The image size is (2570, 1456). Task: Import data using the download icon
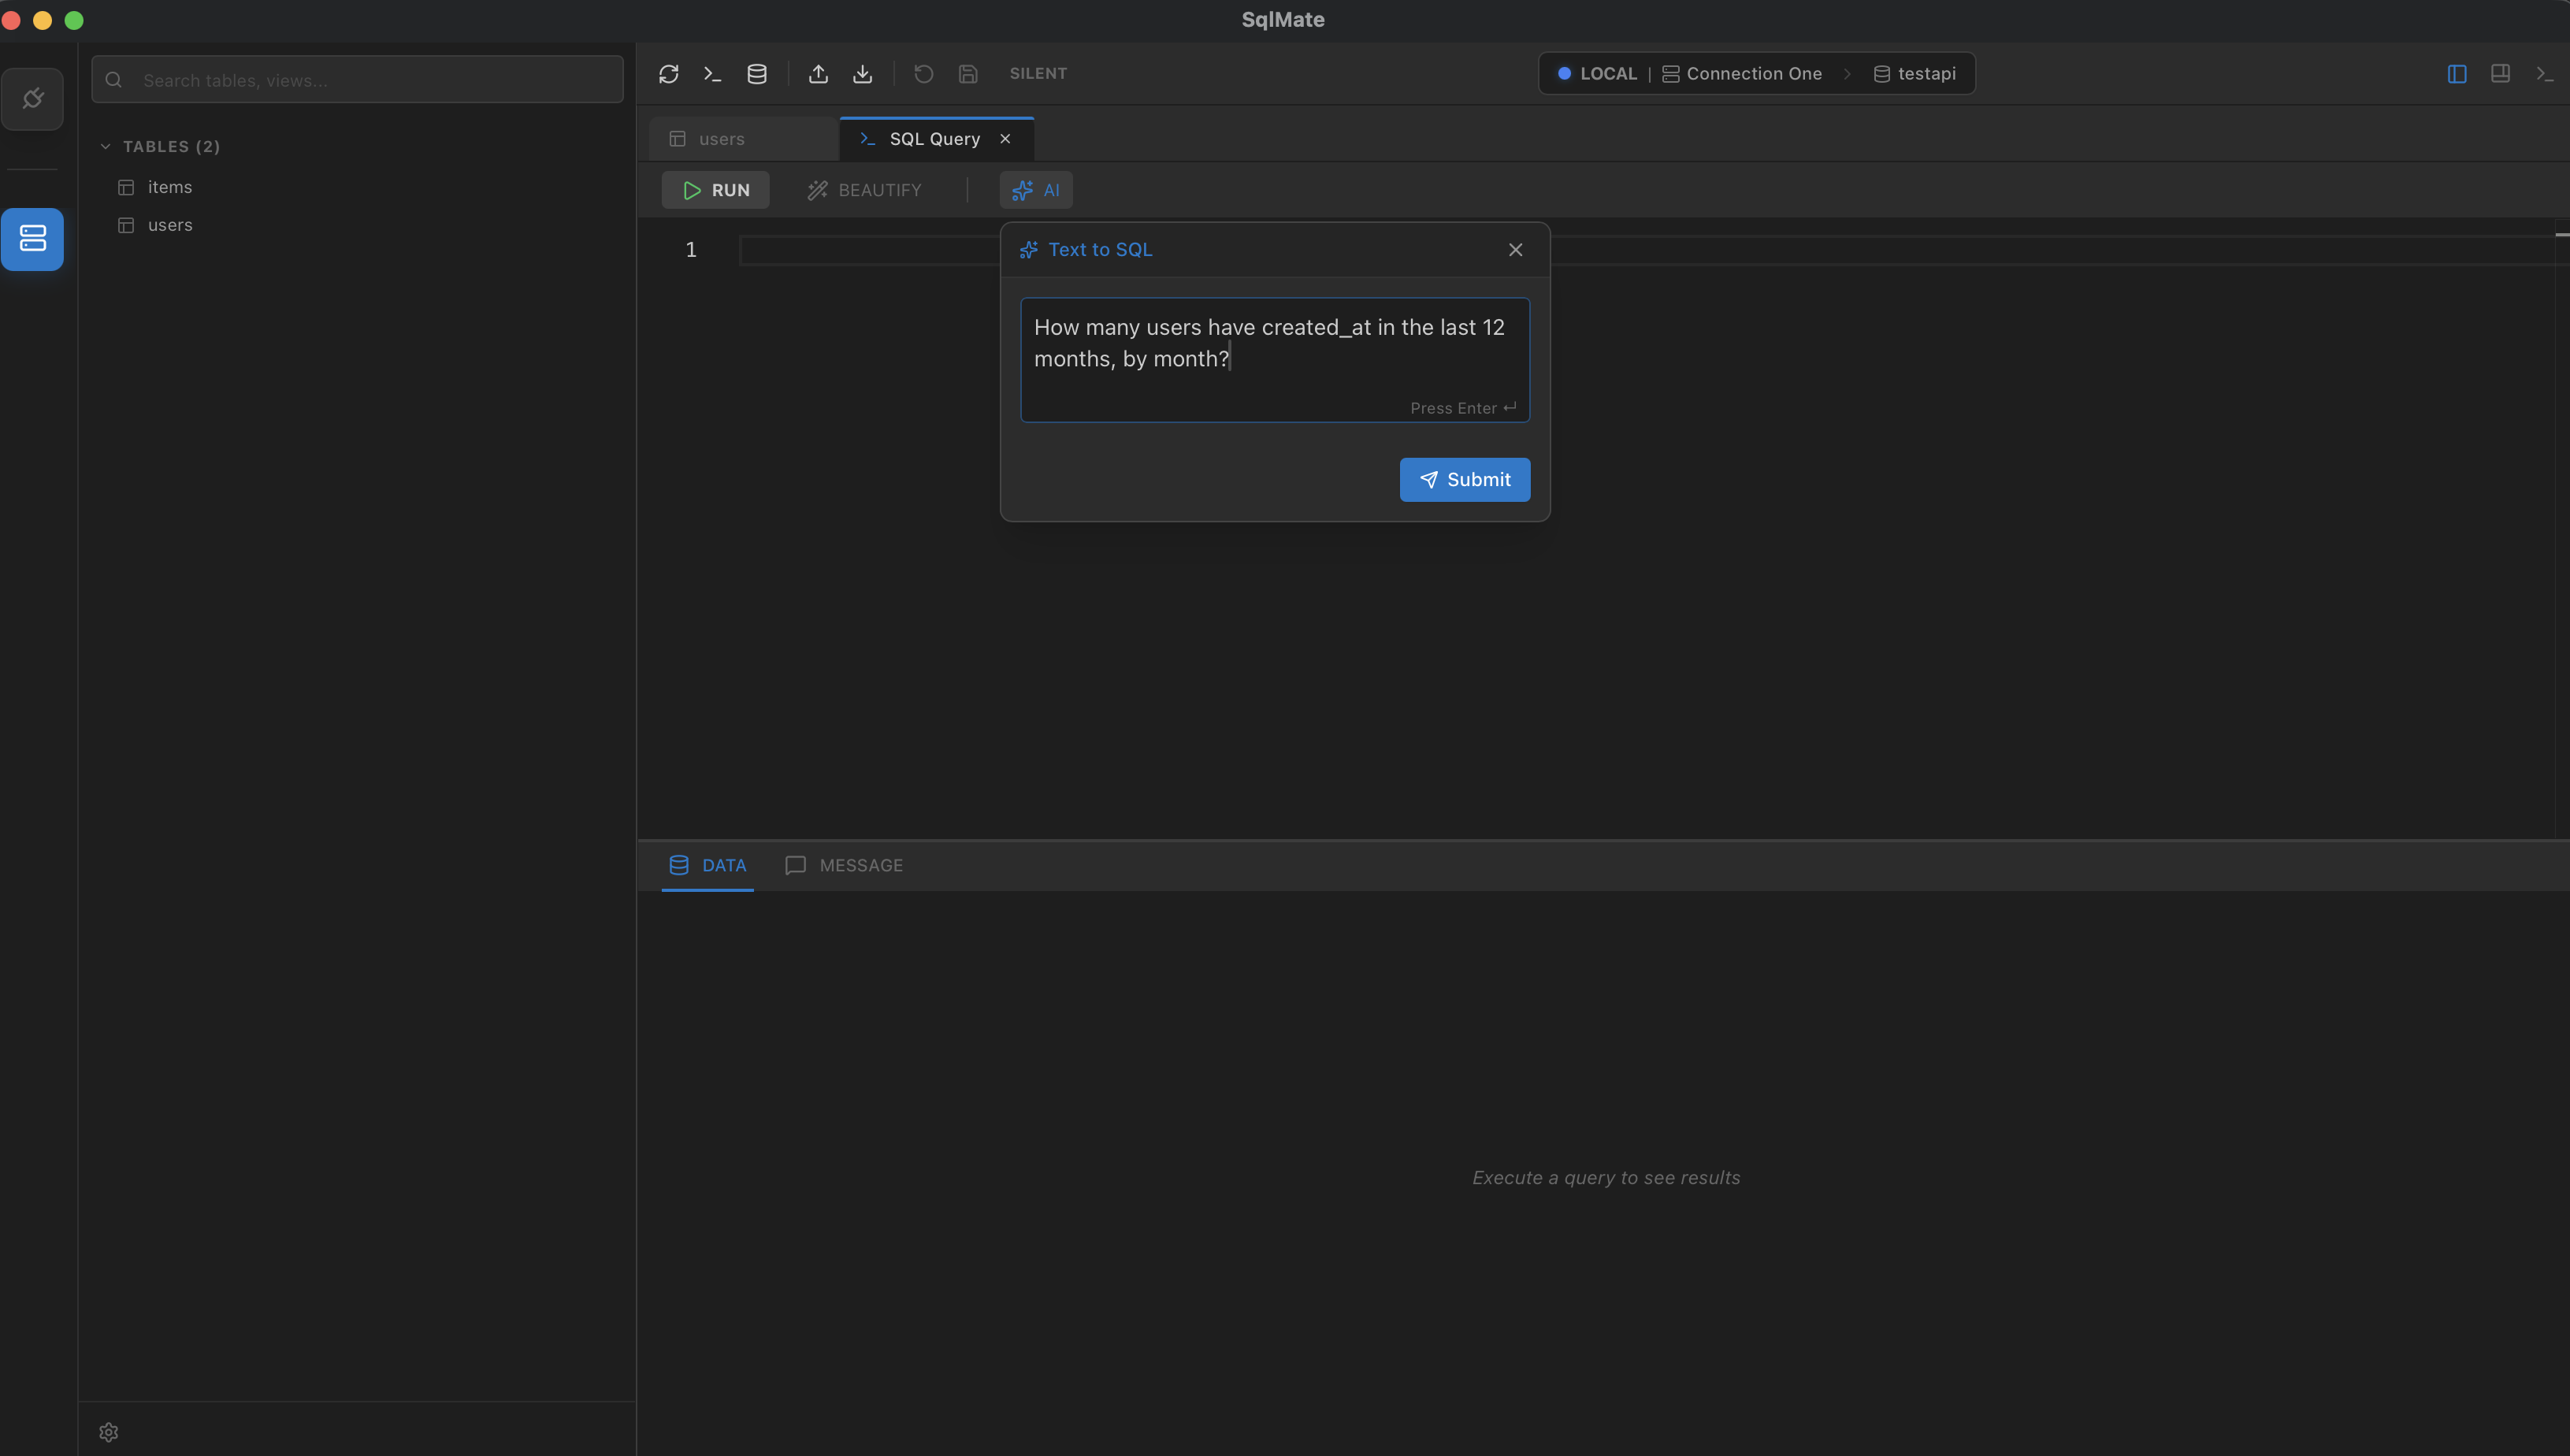click(x=862, y=73)
